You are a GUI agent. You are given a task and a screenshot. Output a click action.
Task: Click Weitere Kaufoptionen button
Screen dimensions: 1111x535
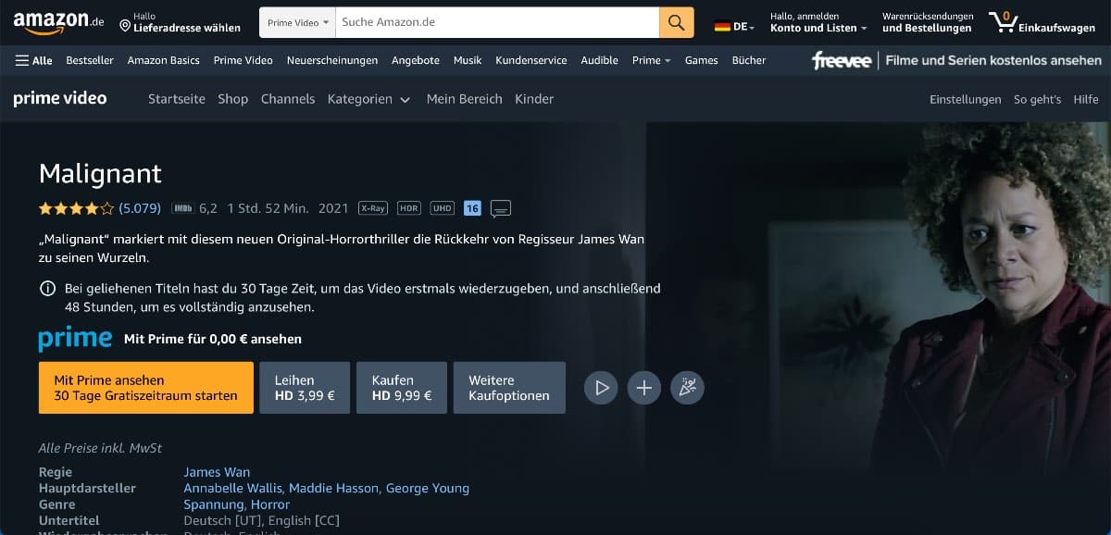click(x=509, y=388)
